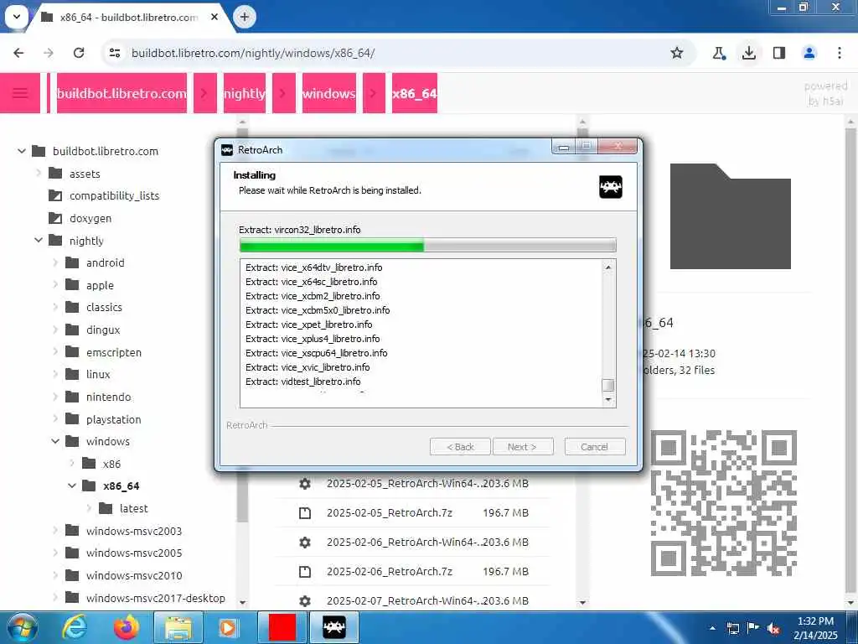The height and width of the screenshot is (644, 858).
Task: Open the pink hamburger menu
Action: pyautogui.click(x=20, y=93)
